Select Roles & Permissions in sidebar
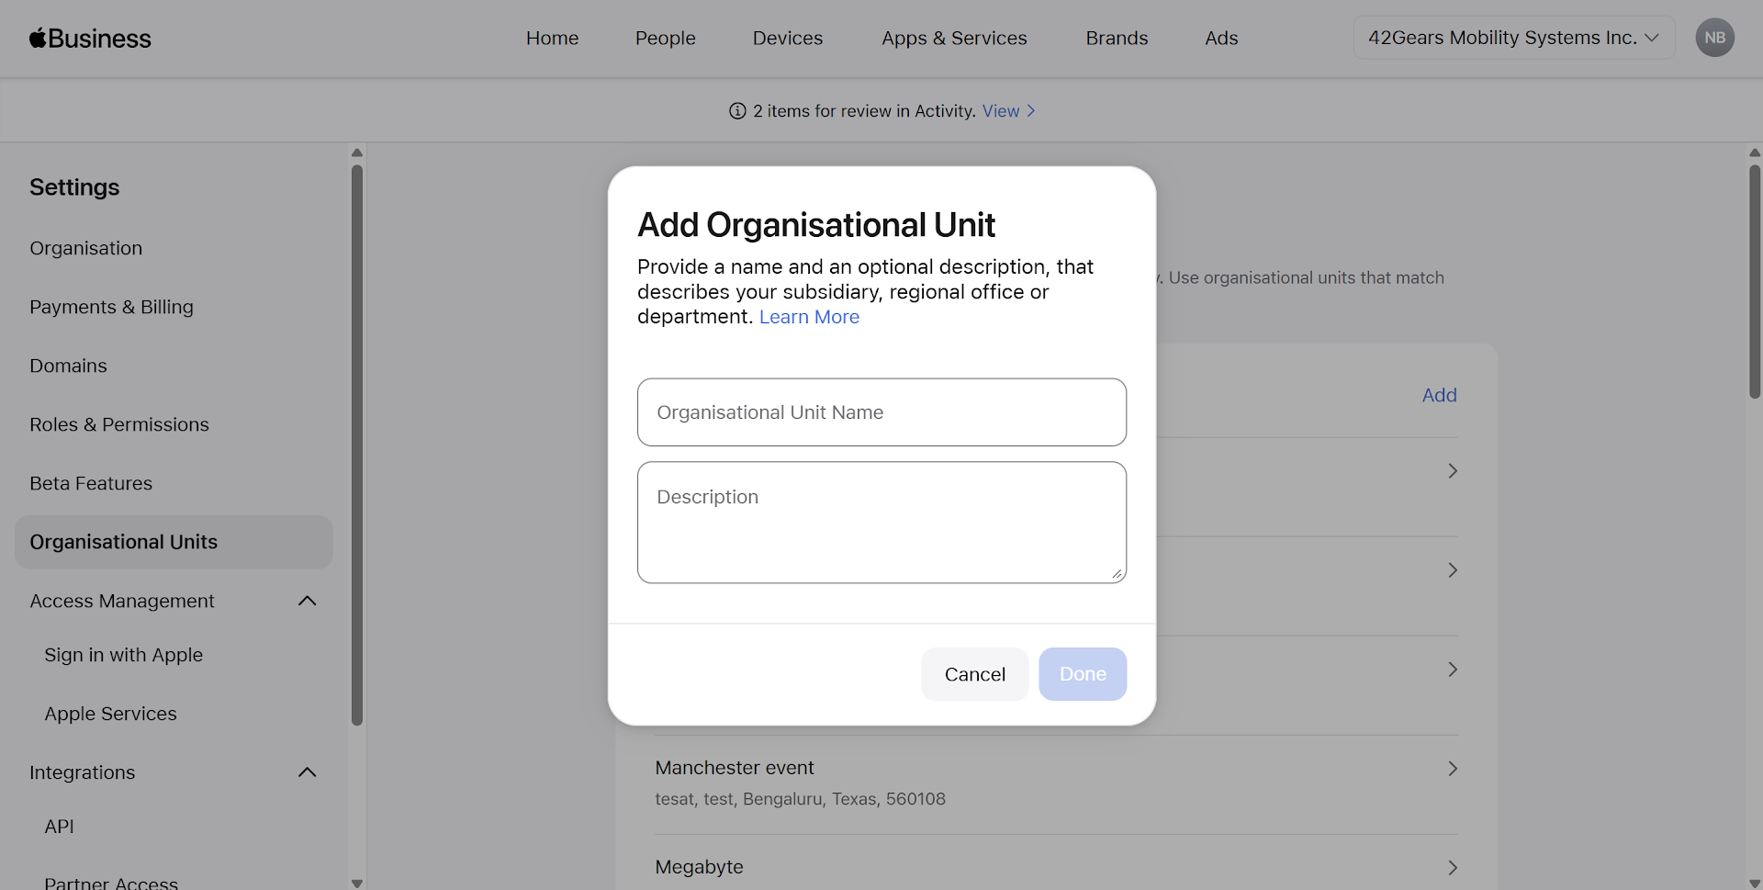The image size is (1763, 890). 119,424
